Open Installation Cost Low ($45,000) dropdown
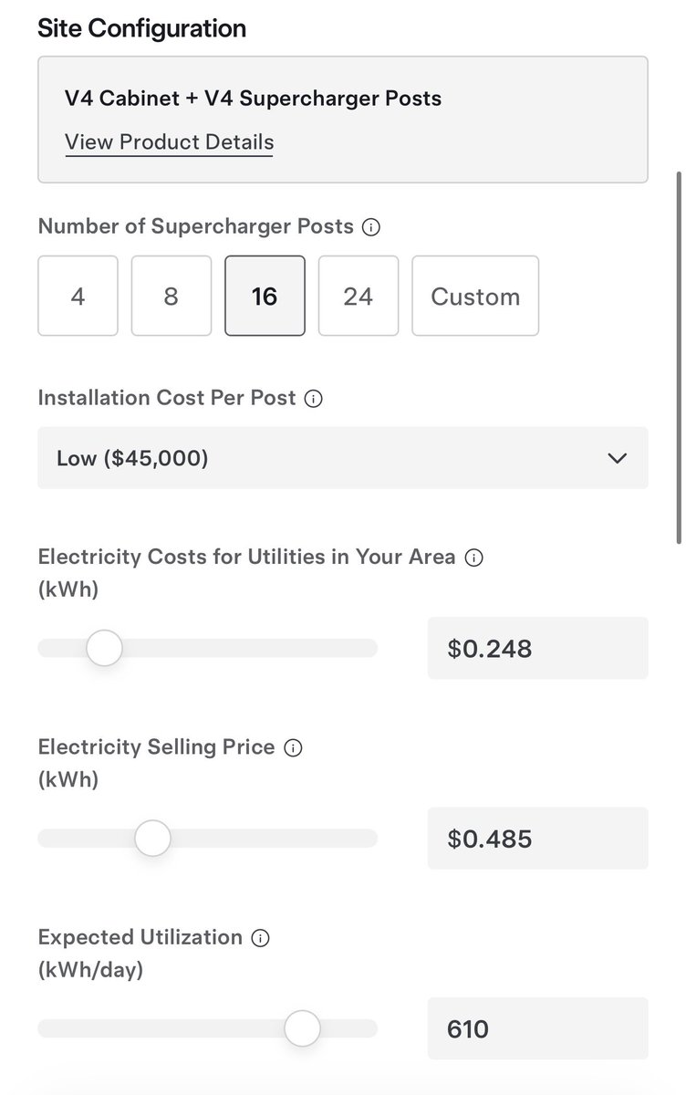This screenshot has width=686, height=1095. [343, 457]
